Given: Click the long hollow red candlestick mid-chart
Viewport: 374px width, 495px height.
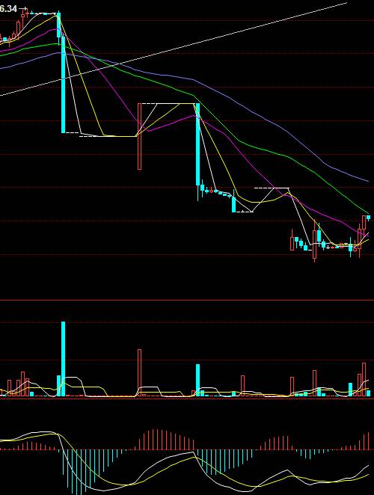Looking at the screenshot, I should click(x=139, y=136).
